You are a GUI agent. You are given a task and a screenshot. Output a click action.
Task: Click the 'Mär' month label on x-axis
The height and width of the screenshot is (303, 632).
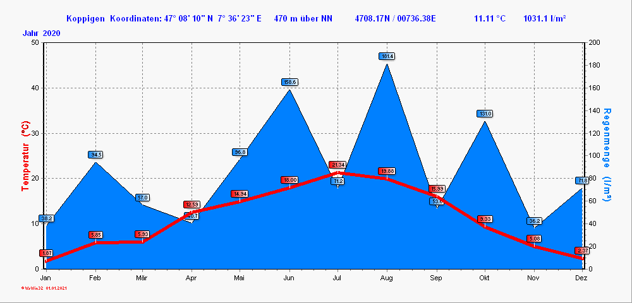143,278
